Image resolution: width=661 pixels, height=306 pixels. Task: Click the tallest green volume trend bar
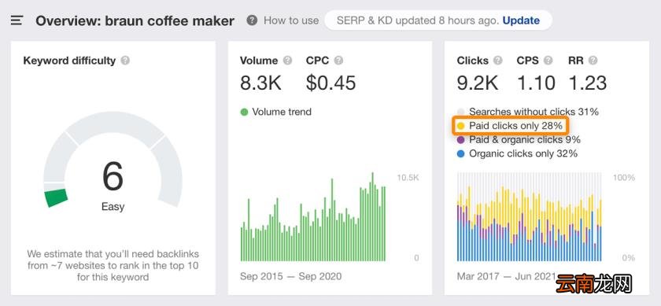[373, 216]
